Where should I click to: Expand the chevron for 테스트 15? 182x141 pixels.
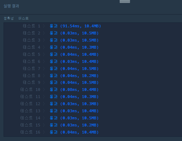(44, 125)
